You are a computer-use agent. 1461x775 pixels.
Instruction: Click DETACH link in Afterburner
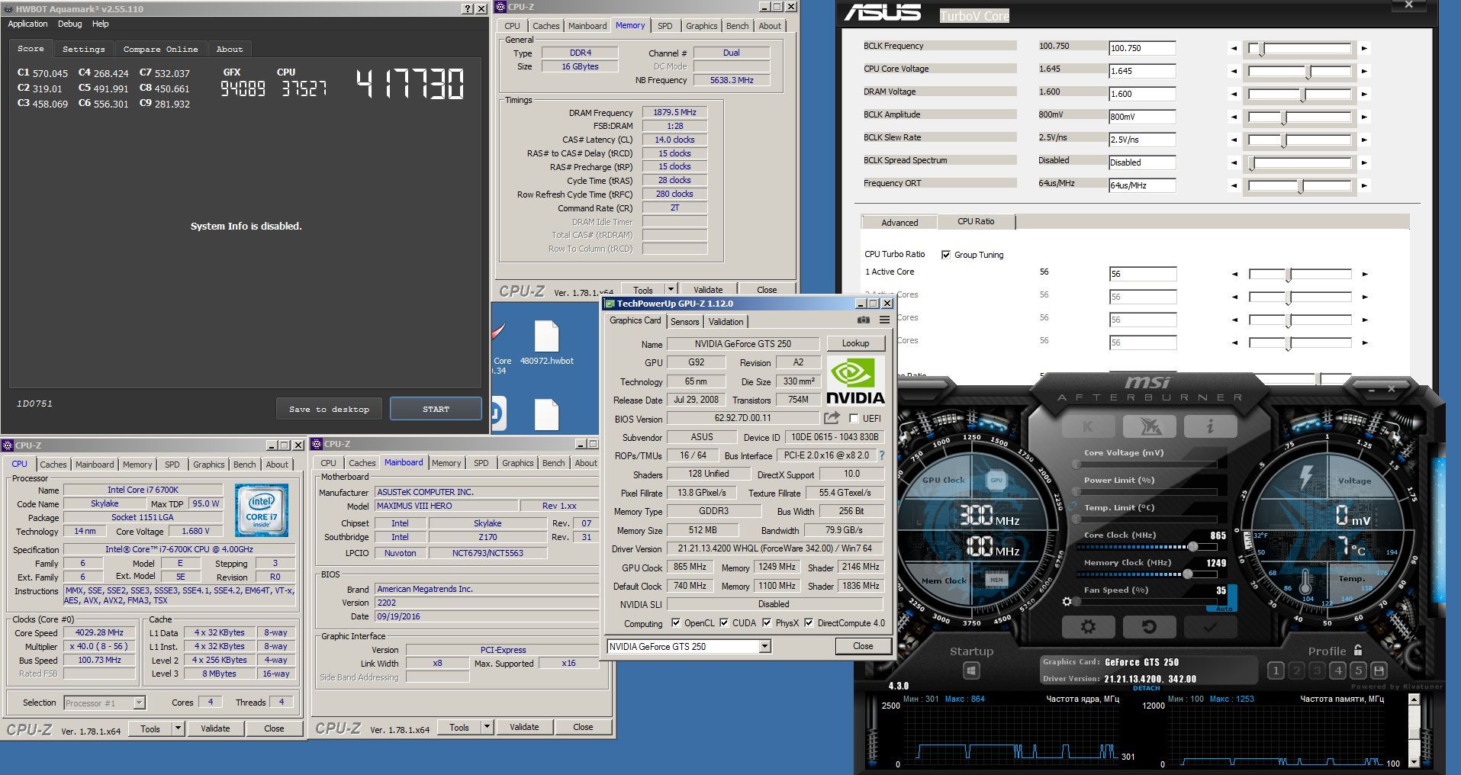click(x=1146, y=688)
